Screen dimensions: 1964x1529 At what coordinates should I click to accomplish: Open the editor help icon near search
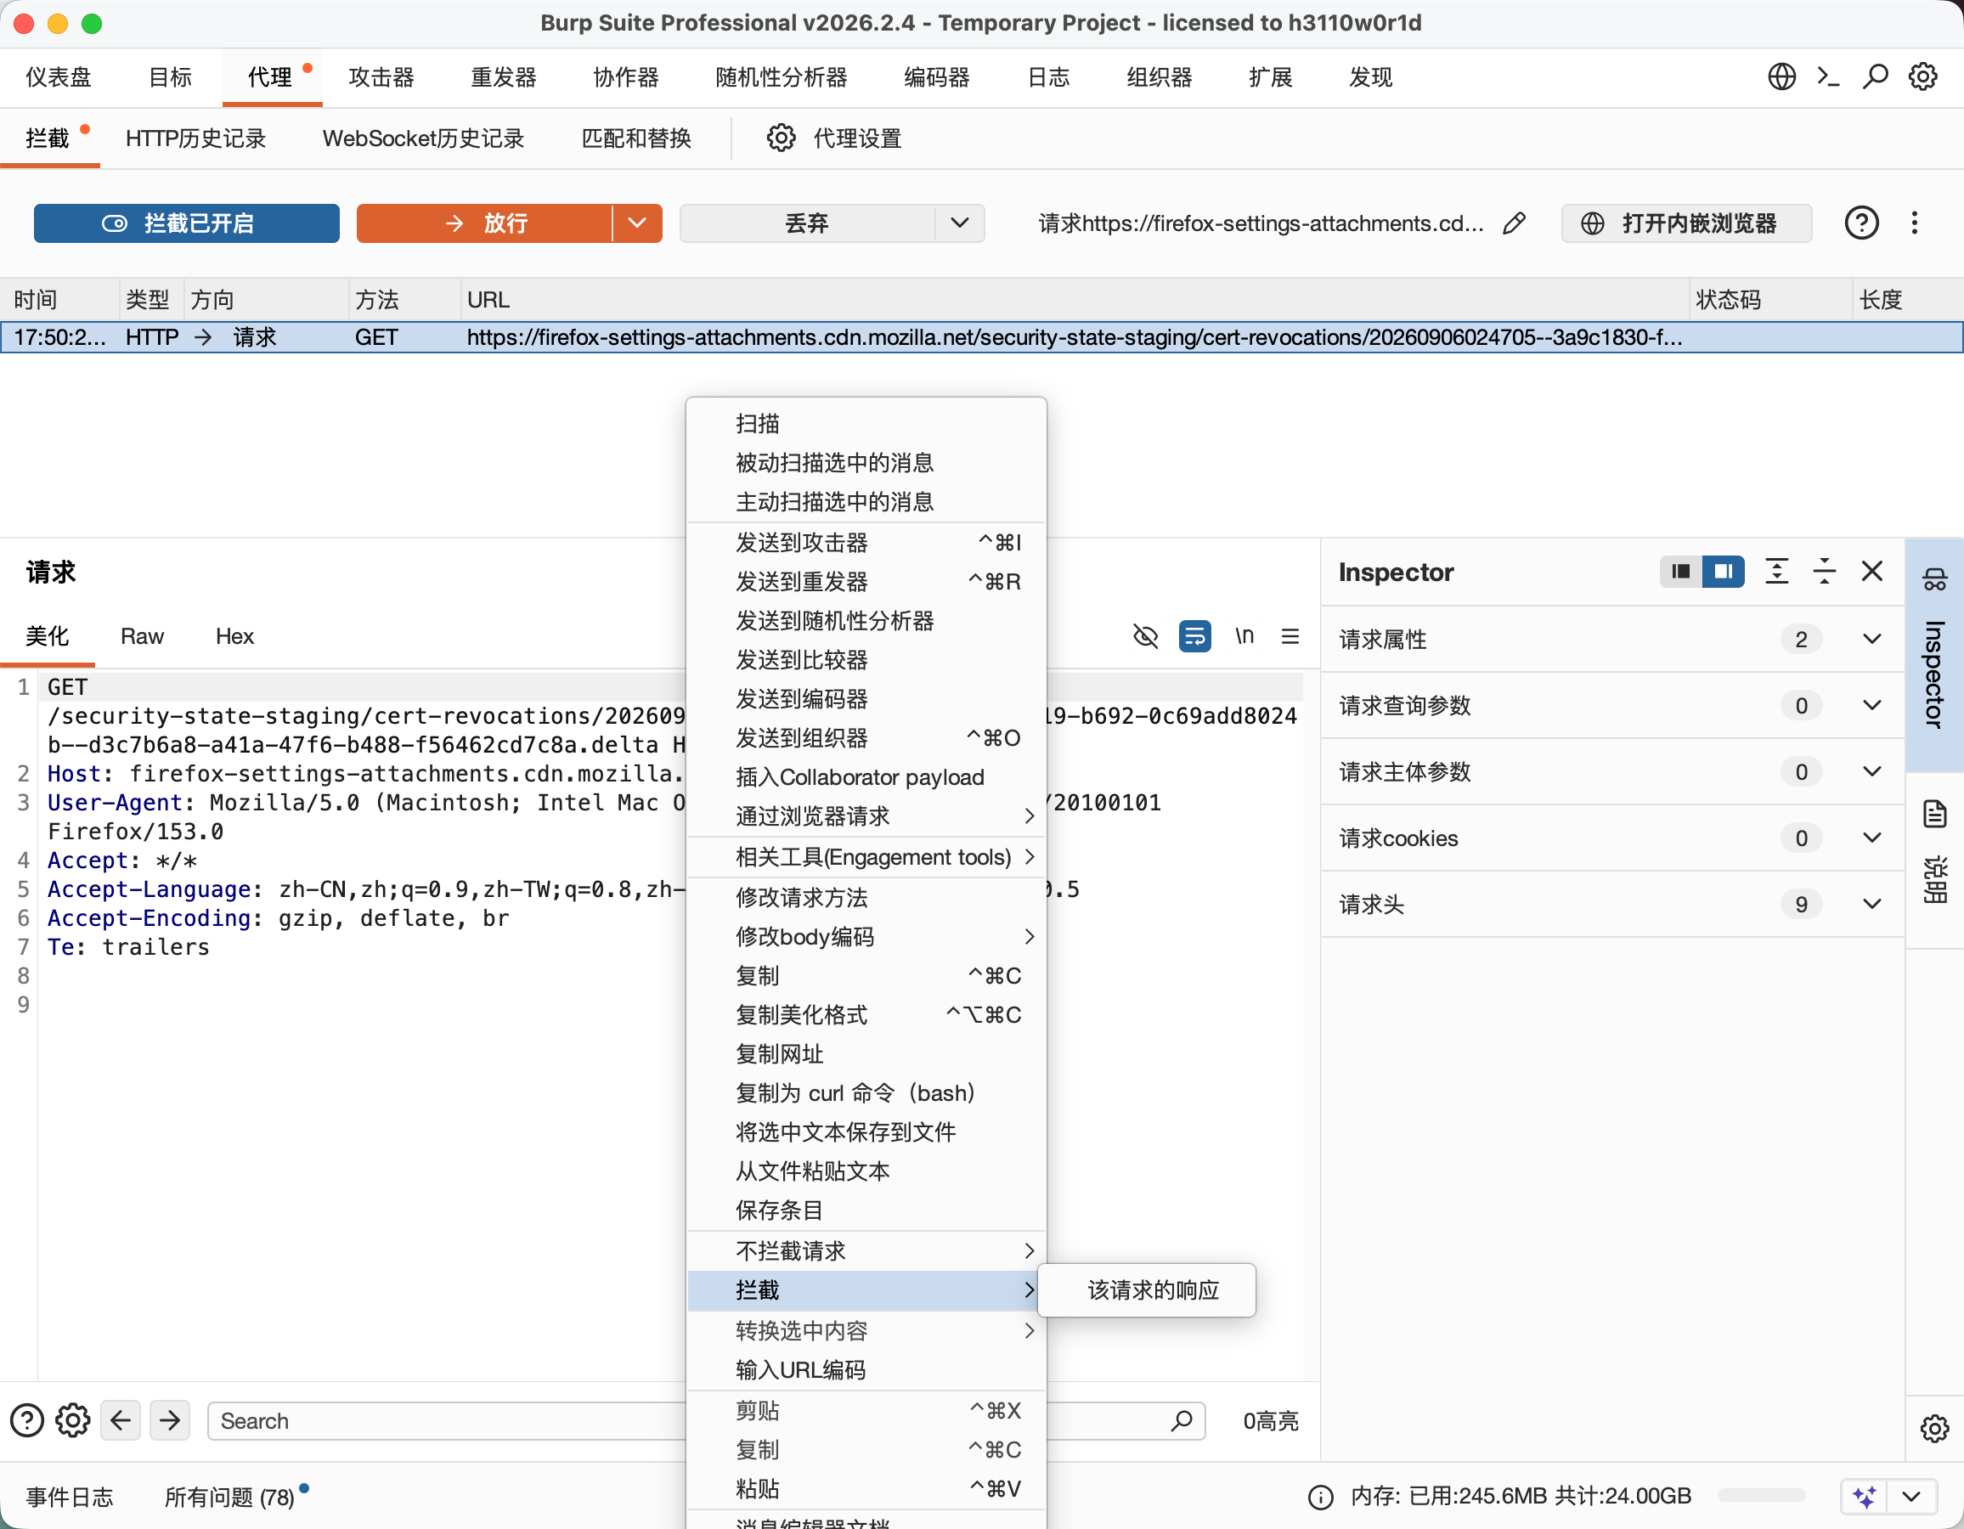coord(27,1421)
